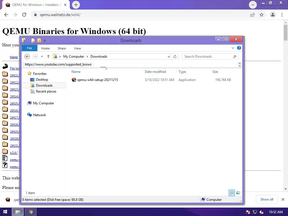This screenshot has width=288, height=216.
Task: Open the 2011/ folder link on the page
Action: (x=14, y=75)
